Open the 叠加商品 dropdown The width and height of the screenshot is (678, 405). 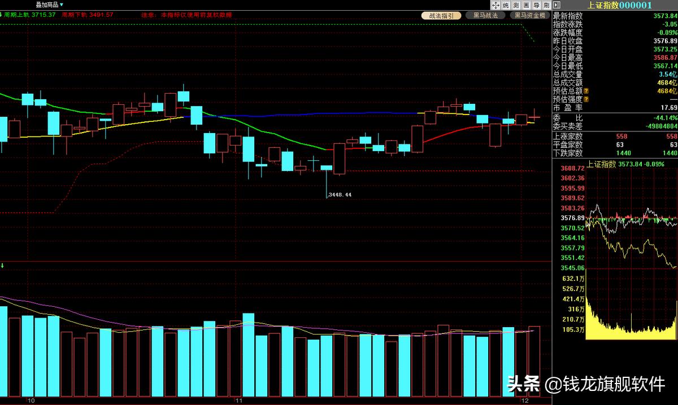(49, 5)
